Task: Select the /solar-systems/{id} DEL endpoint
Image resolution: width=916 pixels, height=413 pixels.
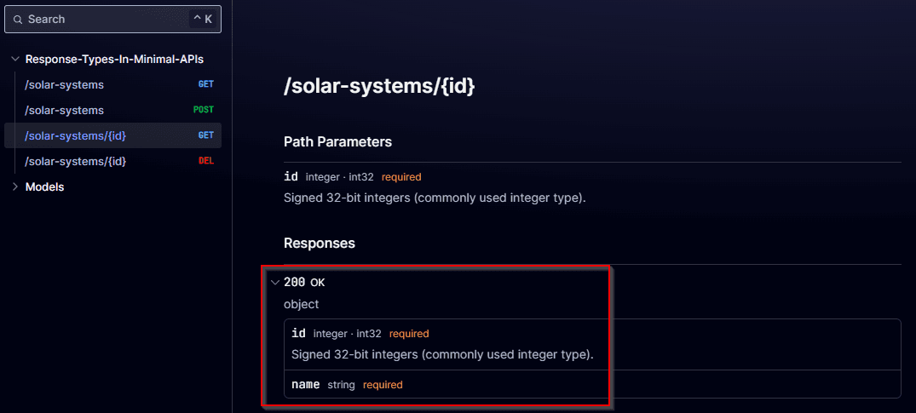Action: [x=112, y=161]
